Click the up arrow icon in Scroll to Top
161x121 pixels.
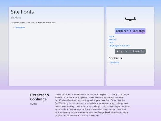click(x=131, y=51)
